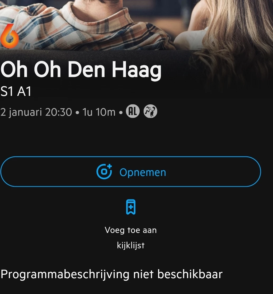
Task: Tap the bookmark plus watchlist icon
Action: [x=131, y=207]
